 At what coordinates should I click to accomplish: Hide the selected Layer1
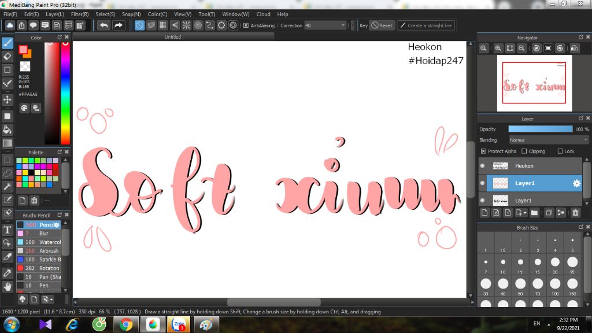(483, 183)
